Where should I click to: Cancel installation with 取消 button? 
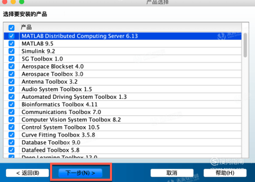172,173
